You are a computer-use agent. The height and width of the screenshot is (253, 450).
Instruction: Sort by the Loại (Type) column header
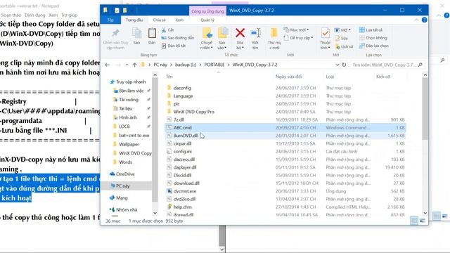(x=330, y=77)
